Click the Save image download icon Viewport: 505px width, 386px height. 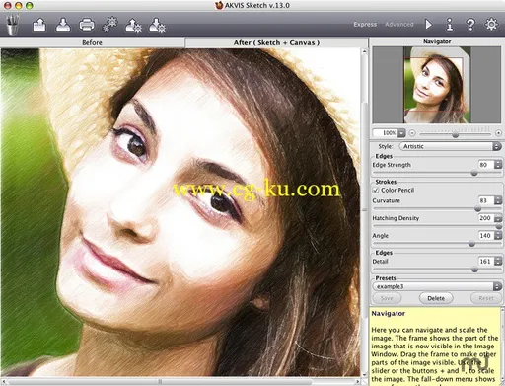63,25
